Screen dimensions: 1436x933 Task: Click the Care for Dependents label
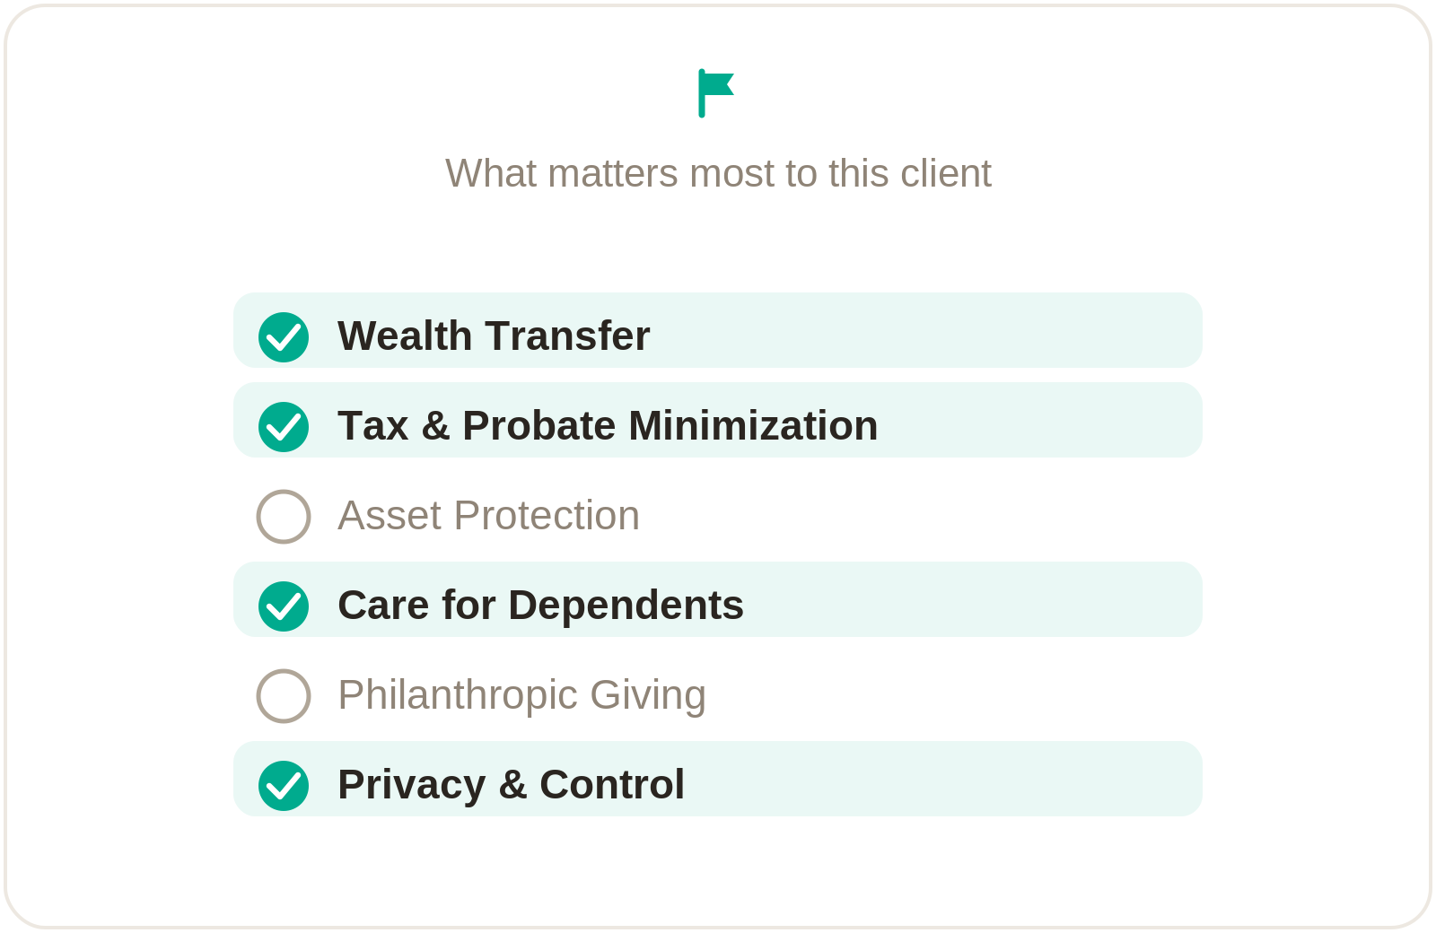tap(540, 606)
